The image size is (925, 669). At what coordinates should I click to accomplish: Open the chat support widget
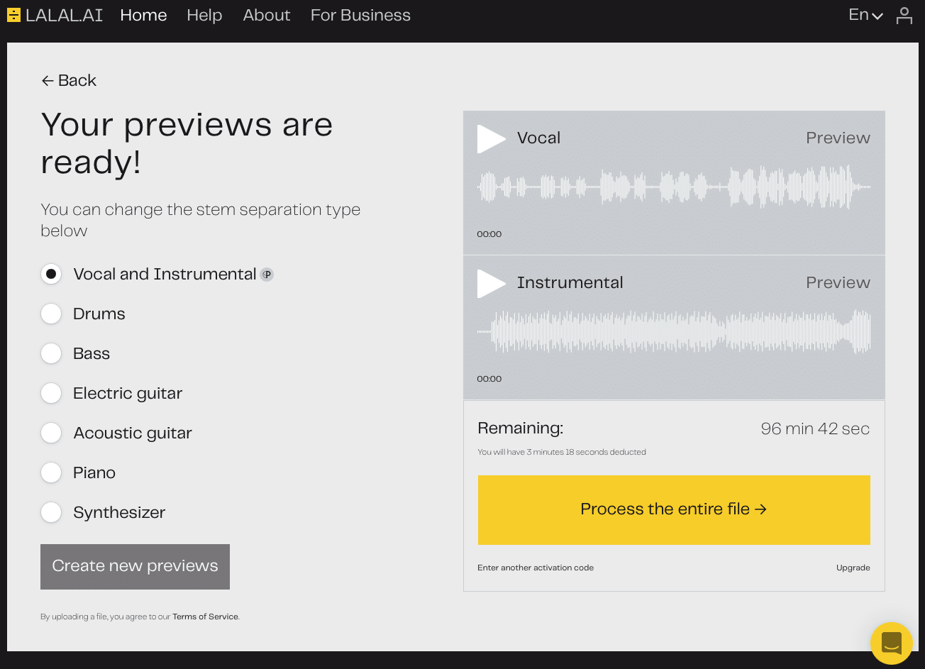pos(891,643)
